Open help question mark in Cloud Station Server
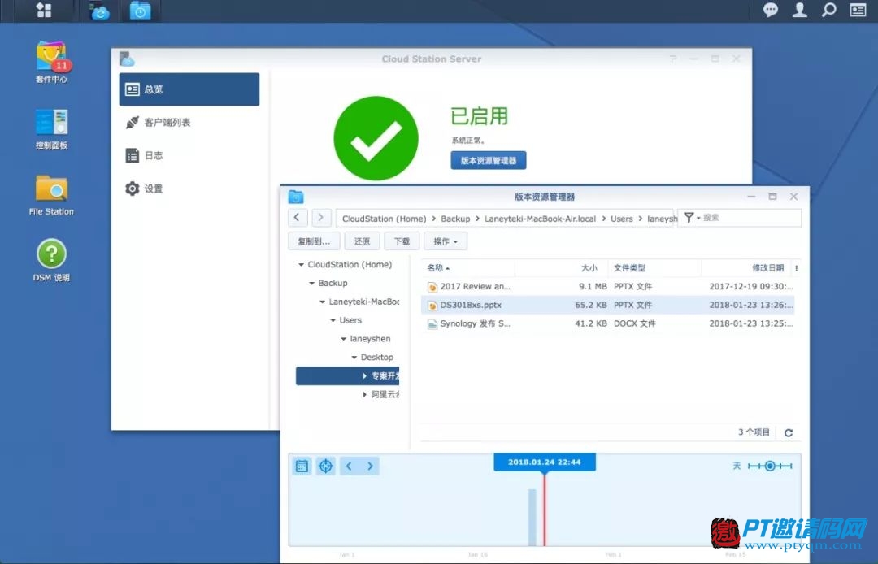The height and width of the screenshot is (564, 878). point(673,59)
